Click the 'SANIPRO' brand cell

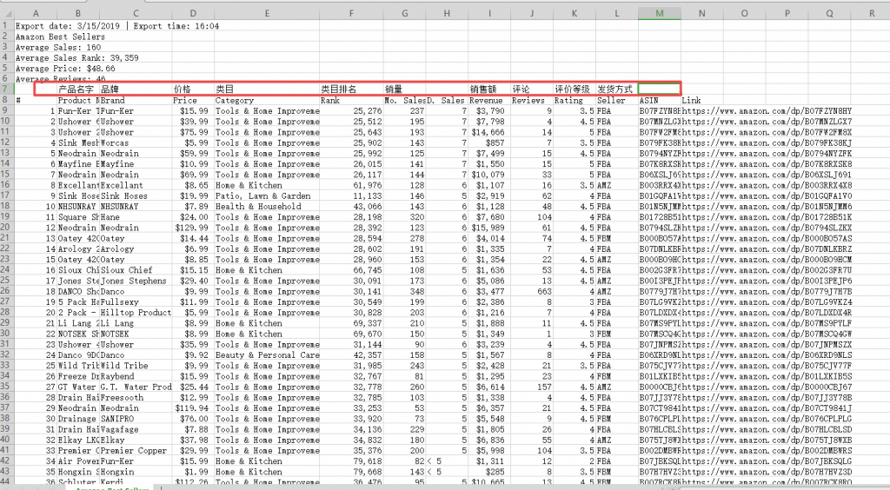[x=136, y=419]
